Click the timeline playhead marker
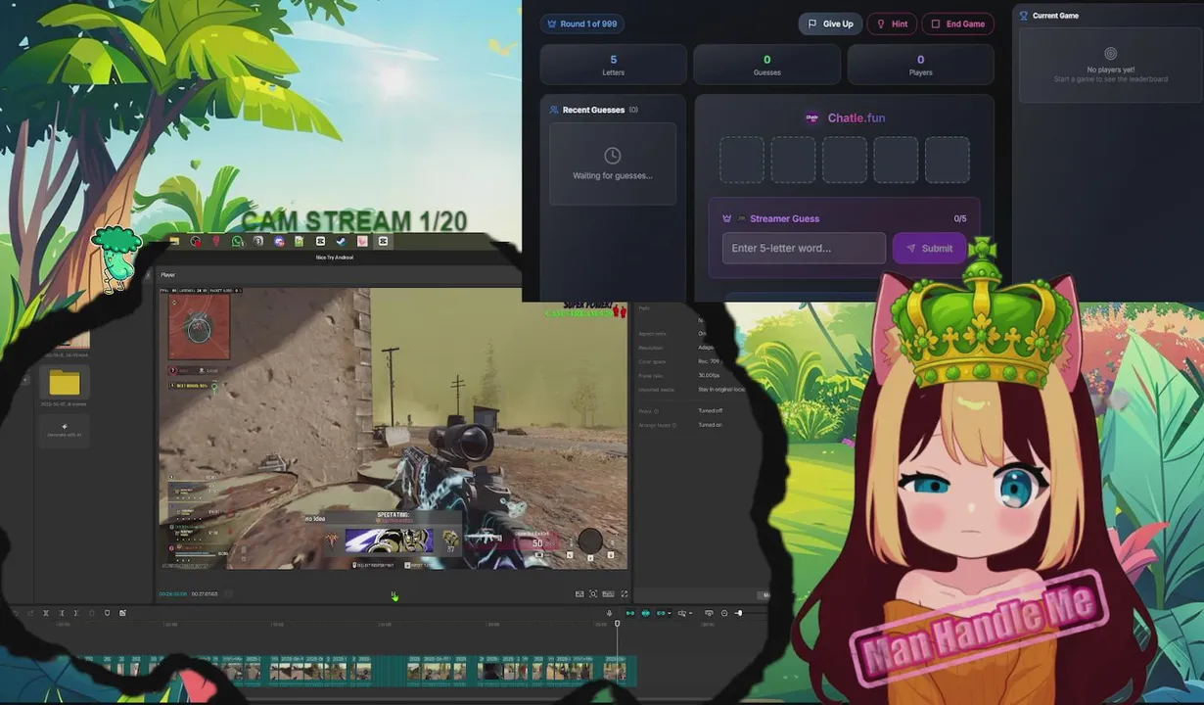 617,624
